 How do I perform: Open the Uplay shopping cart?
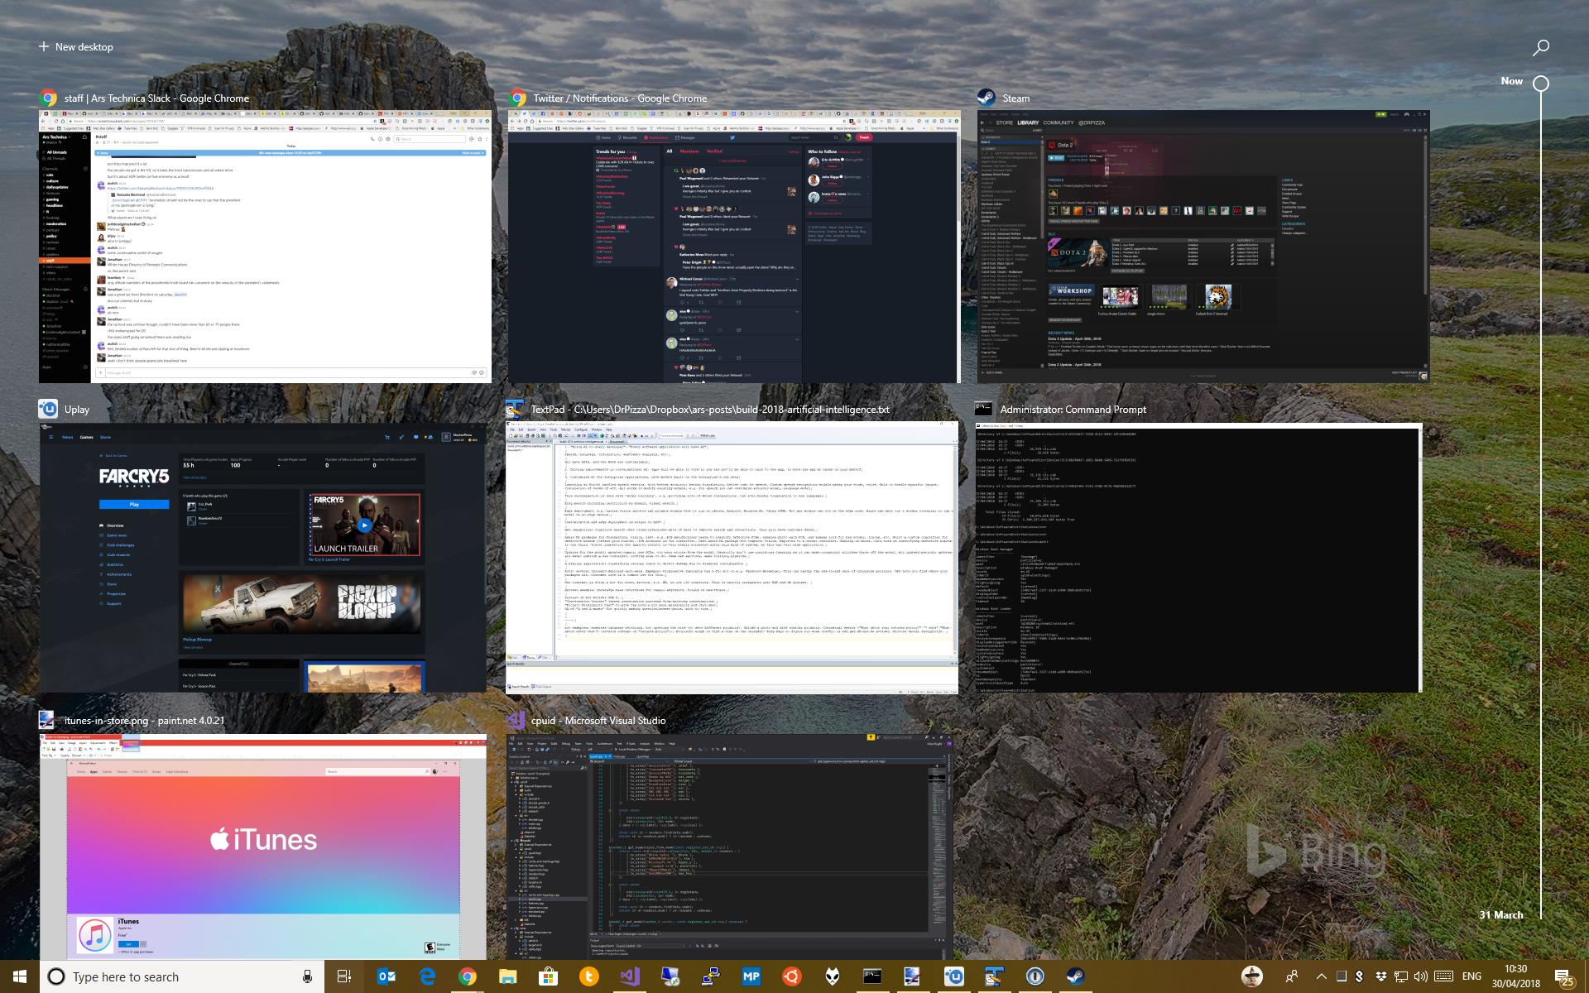point(387,439)
